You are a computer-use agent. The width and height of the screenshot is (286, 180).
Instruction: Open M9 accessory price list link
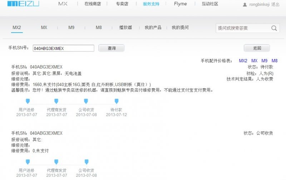(264, 61)
